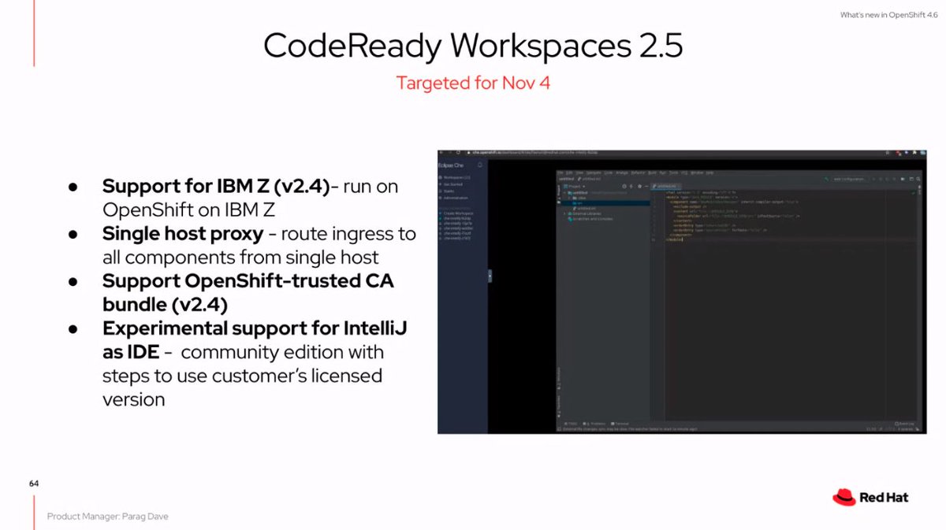Expand External Libraries in the project tree

[x=564, y=213]
